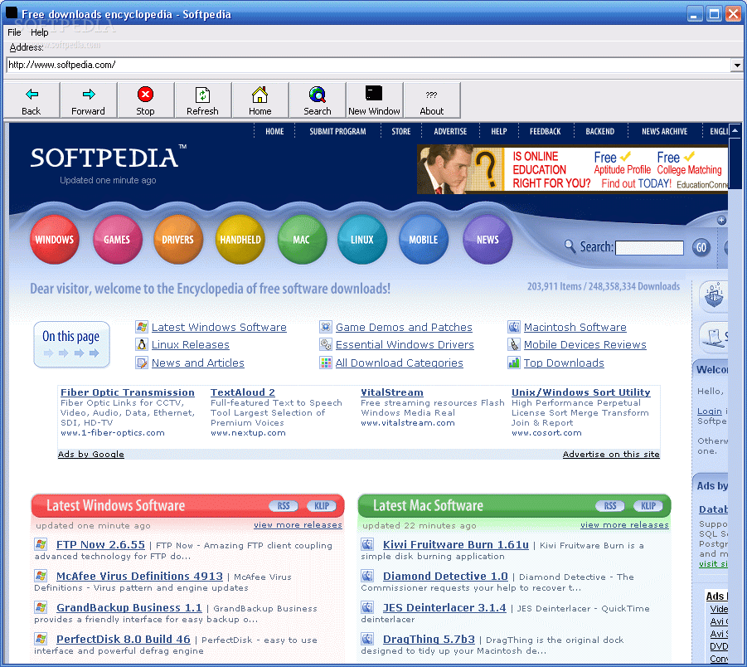Click the Mac icon beside Macintosh Software
Viewport: 747px width, 667px height.
click(x=513, y=327)
